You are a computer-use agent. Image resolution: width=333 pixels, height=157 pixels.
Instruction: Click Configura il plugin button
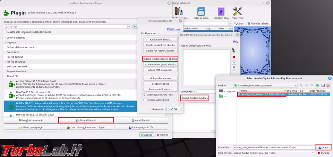coord(86,120)
